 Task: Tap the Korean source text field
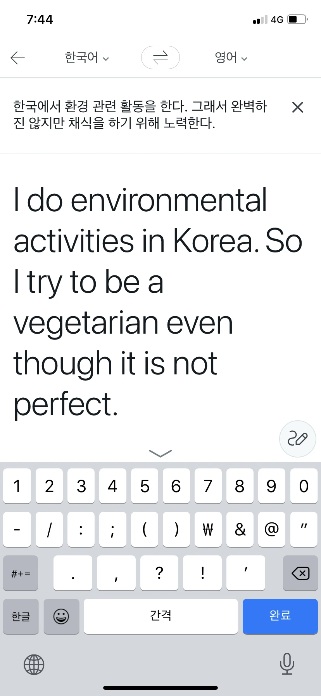[140, 115]
